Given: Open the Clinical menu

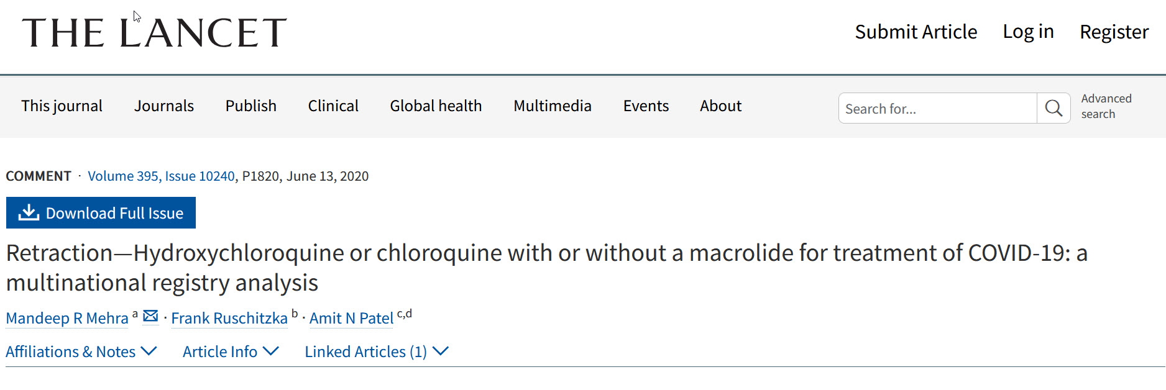Looking at the screenshot, I should [333, 106].
